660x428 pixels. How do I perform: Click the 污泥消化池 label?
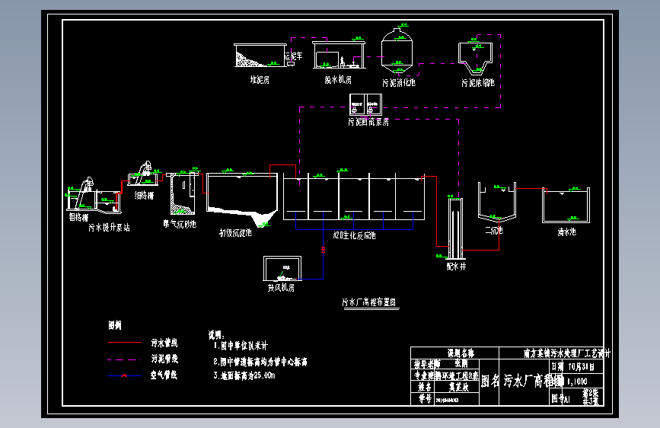pos(399,82)
